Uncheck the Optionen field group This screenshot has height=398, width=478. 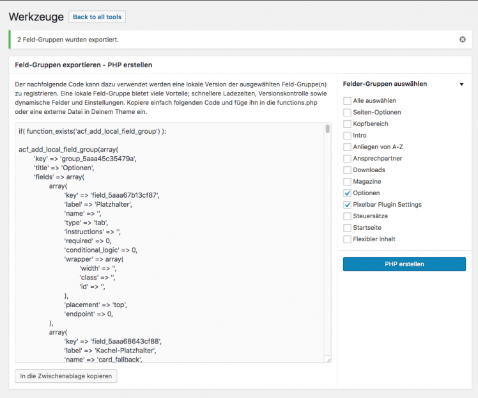click(347, 193)
